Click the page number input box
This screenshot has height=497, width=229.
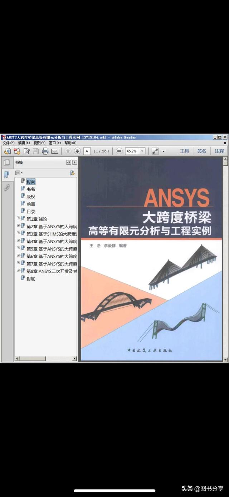[x=87, y=151]
